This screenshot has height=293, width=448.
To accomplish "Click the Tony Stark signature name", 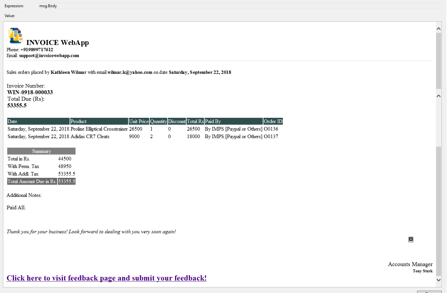I will coord(423,271).
